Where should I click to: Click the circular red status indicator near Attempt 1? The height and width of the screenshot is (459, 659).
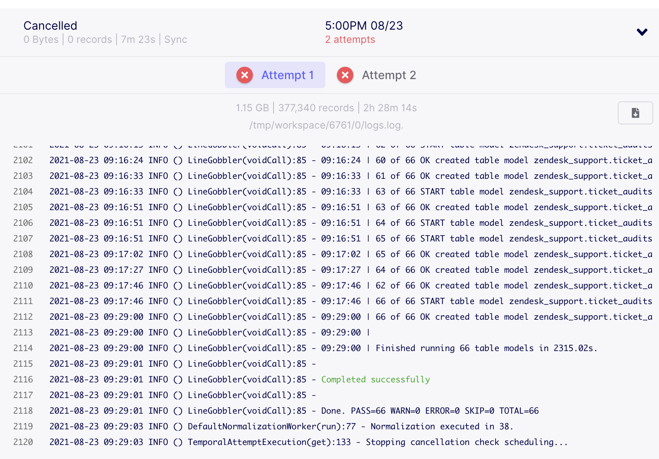tap(244, 75)
